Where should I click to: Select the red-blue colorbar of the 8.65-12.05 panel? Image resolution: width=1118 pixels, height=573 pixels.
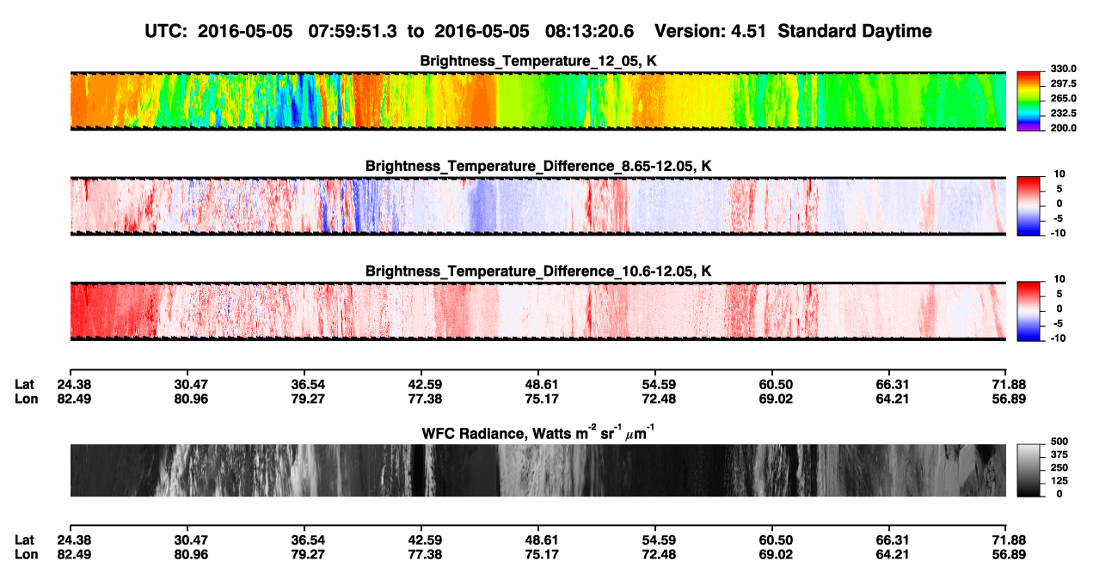pyautogui.click(x=1029, y=205)
